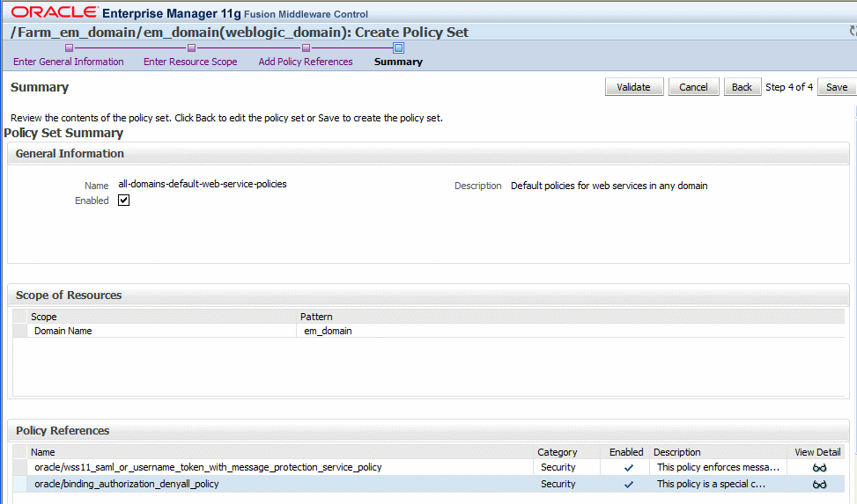Click the Enter Resource Scope step marker
The width and height of the screenshot is (857, 504).
(191, 48)
